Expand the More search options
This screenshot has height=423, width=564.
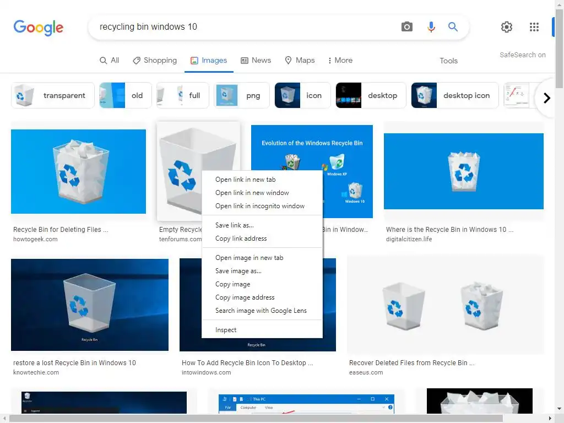point(340,61)
